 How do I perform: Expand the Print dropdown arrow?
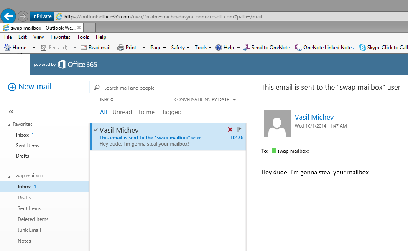[144, 48]
